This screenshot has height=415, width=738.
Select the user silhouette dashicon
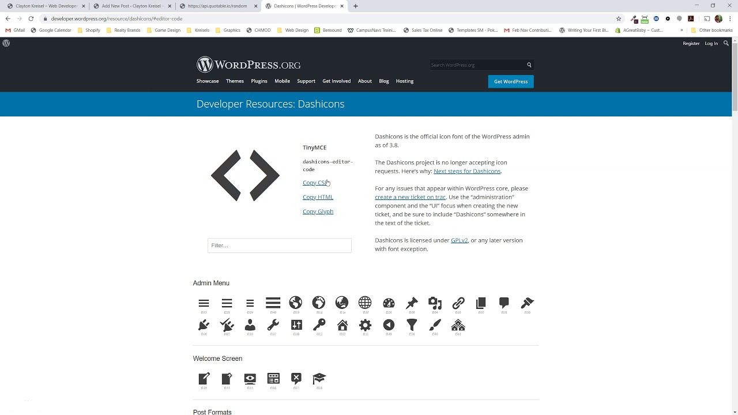point(250,325)
